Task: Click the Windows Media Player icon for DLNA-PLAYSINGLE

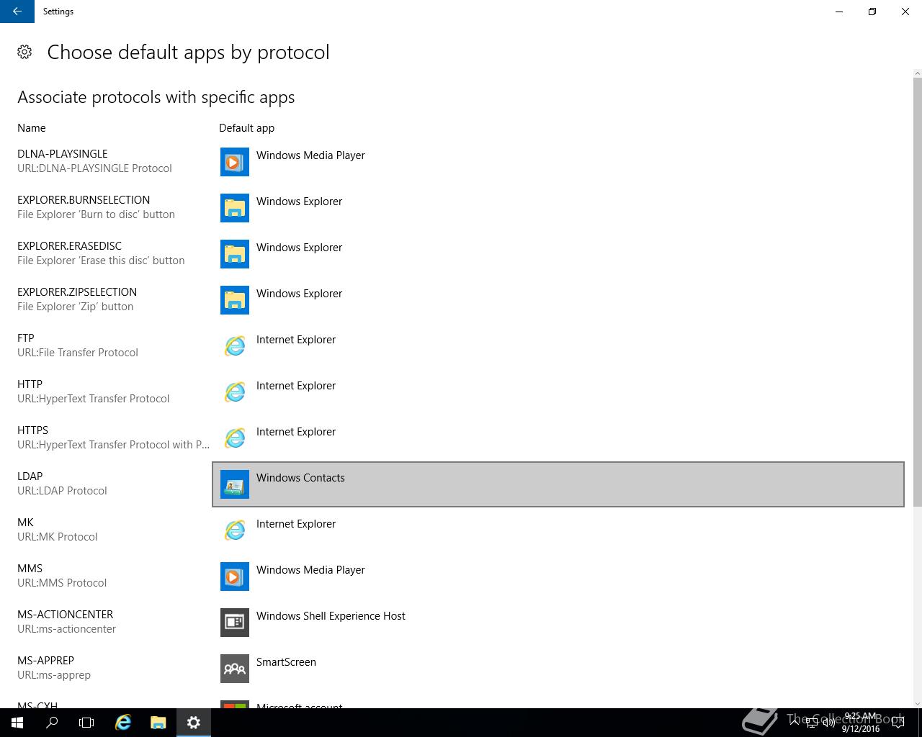Action: (x=235, y=162)
